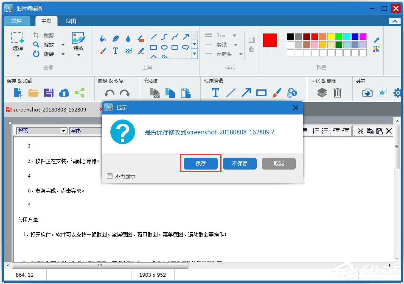Choose the straight line shape

coord(154,37)
